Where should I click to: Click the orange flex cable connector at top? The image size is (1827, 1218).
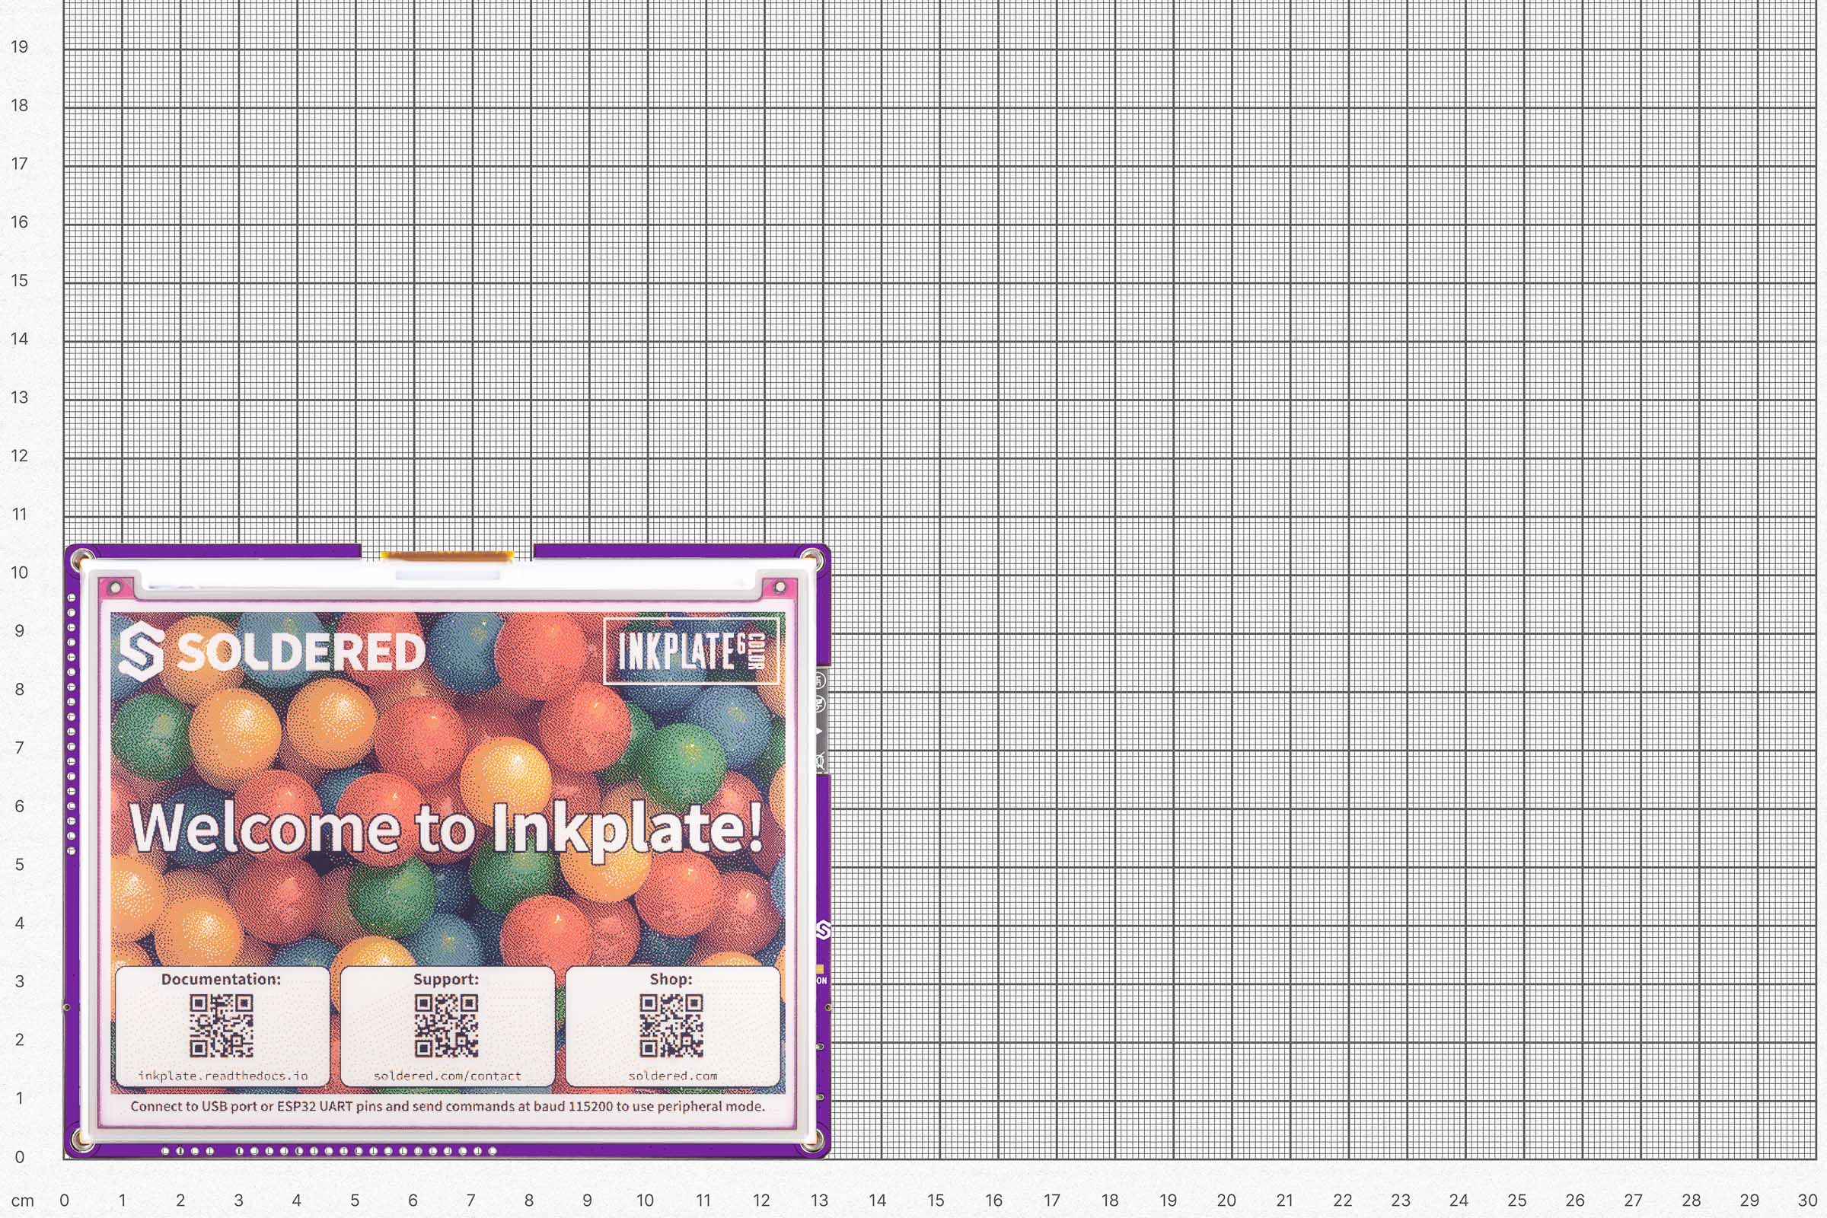[447, 556]
